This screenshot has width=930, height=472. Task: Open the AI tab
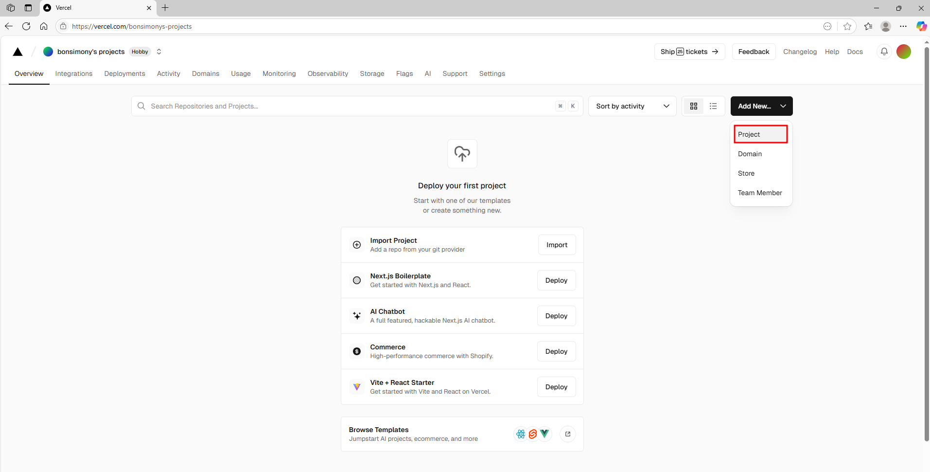tap(428, 73)
